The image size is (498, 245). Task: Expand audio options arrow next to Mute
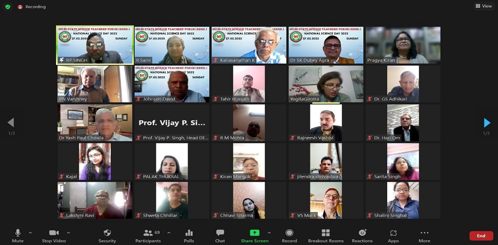point(30,233)
